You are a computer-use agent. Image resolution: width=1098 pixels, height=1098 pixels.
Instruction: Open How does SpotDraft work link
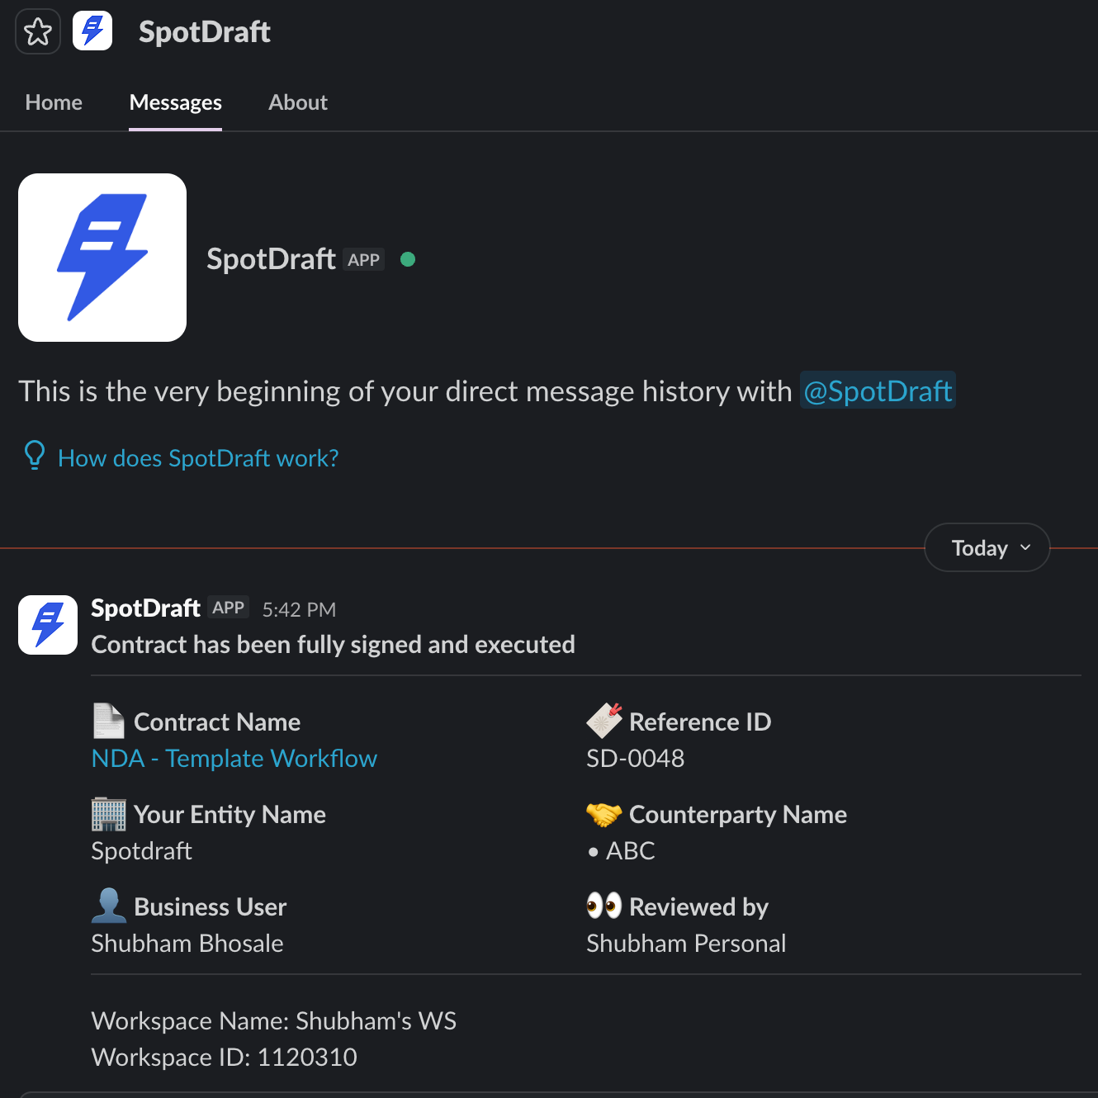coord(198,458)
